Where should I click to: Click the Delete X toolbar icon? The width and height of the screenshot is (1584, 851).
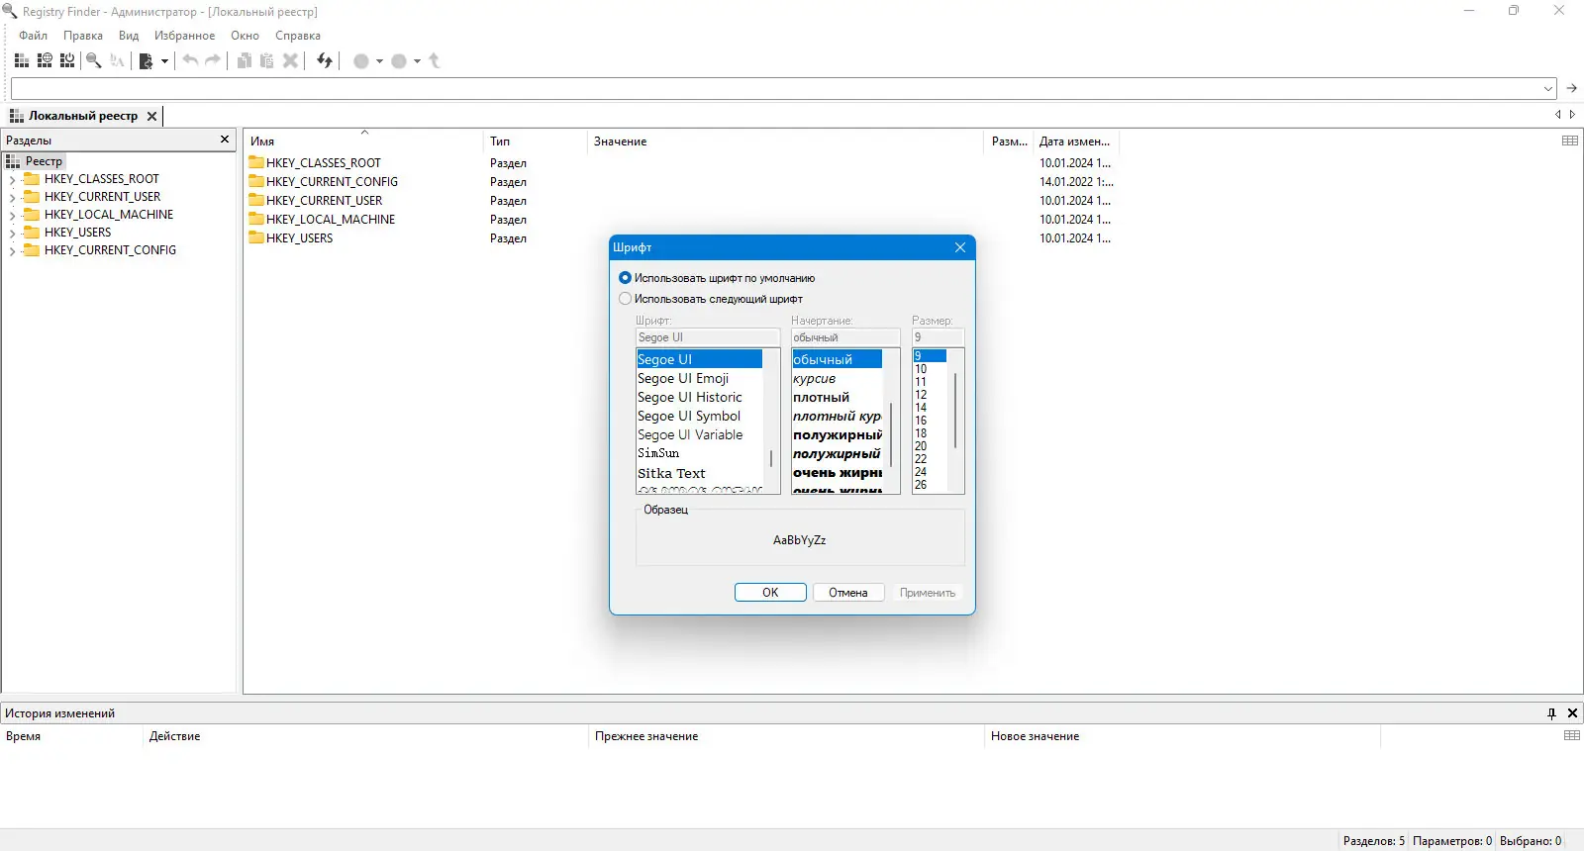pos(290,61)
